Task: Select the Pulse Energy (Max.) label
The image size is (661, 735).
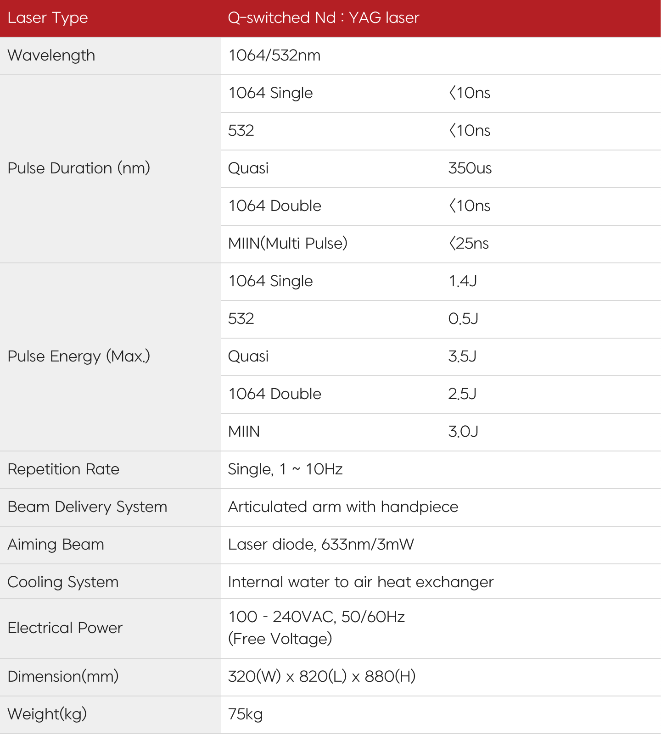Action: 79,356
